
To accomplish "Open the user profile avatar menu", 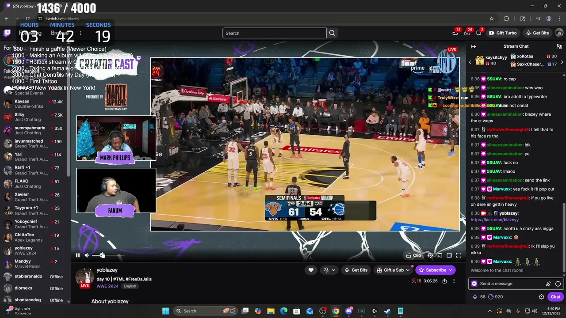I will [559, 33].
